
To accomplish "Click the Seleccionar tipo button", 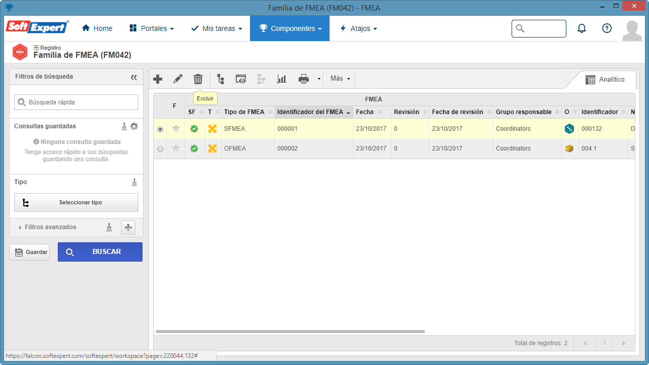I will tap(76, 202).
